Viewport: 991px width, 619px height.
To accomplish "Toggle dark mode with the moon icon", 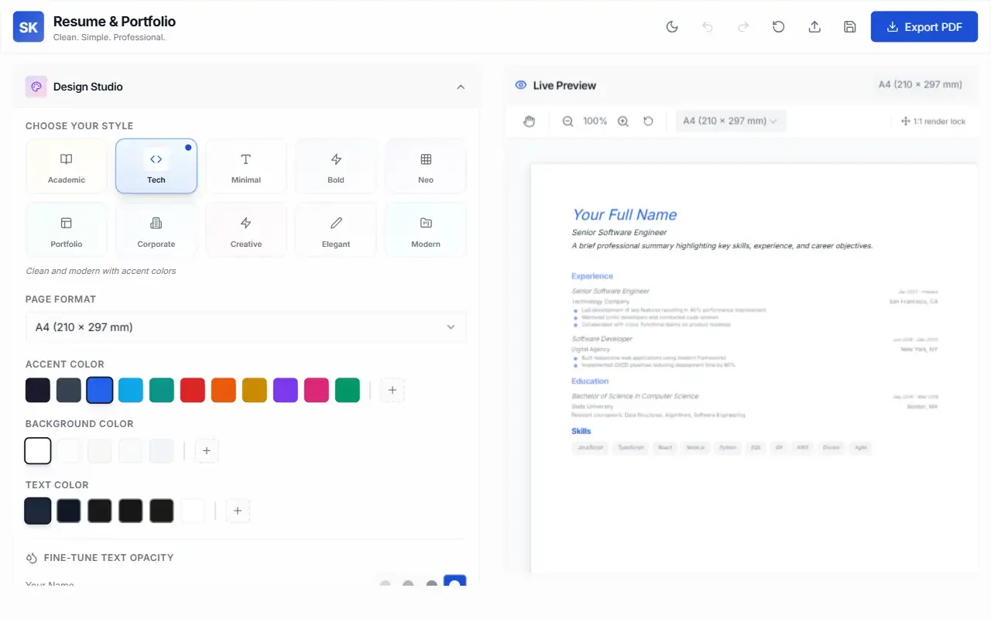I will pyautogui.click(x=672, y=27).
